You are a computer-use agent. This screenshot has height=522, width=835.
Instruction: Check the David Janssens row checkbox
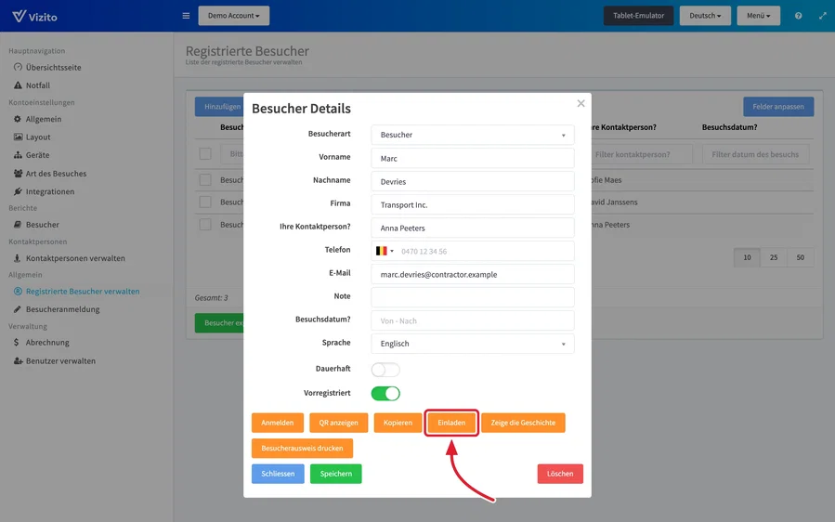(205, 202)
